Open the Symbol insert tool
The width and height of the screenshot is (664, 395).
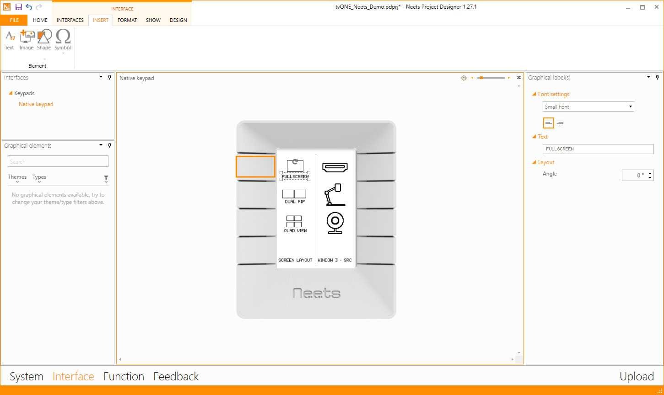pyautogui.click(x=63, y=40)
